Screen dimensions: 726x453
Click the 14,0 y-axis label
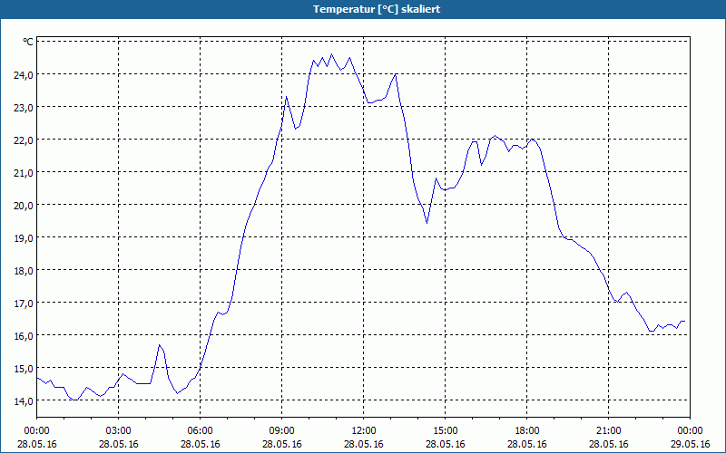coord(24,401)
